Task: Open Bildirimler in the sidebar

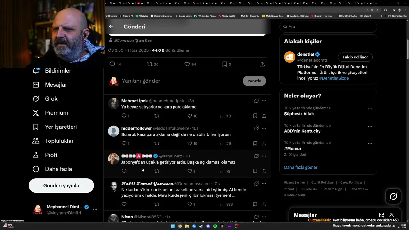Action: pos(52,71)
